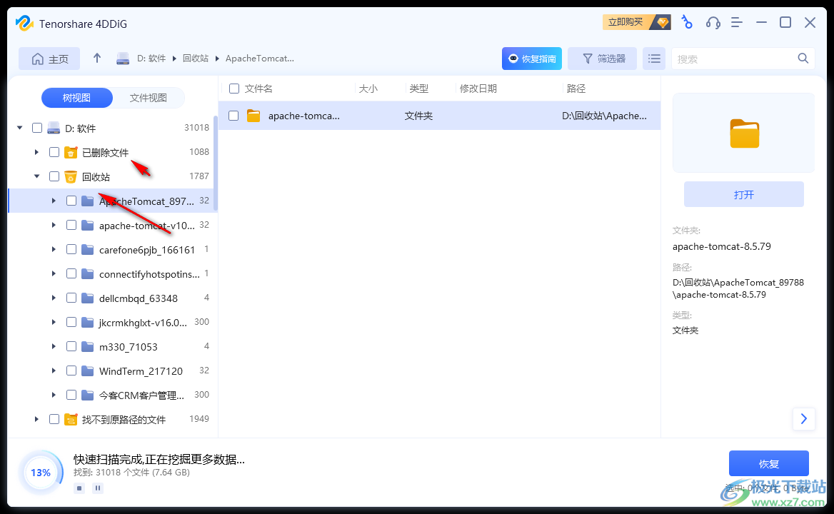Expand the m330_71053 node

(x=54, y=346)
